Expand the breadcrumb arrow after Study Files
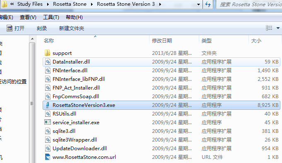 pyautogui.click(x=48, y=4)
